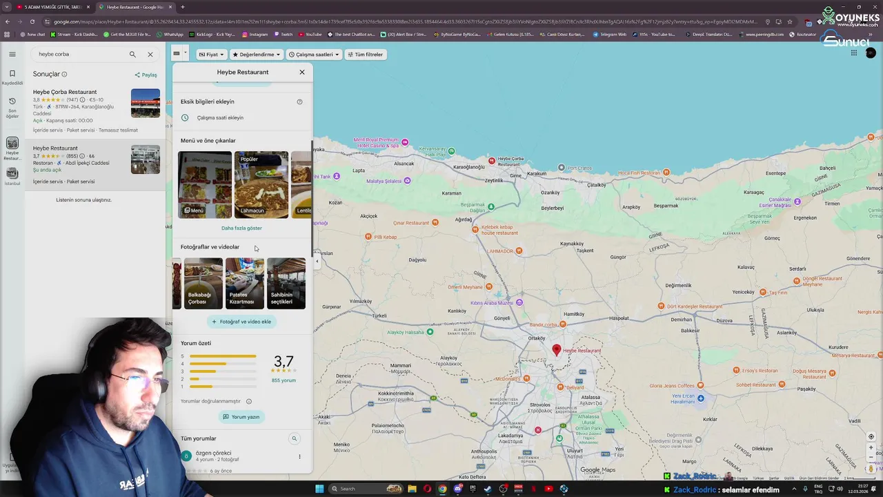Expand the Değerlendirme rating filter dropdown
Screen dimensions: 883x497
[x=256, y=55]
